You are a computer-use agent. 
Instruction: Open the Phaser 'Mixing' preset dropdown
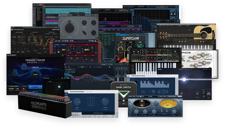tap(113, 26)
